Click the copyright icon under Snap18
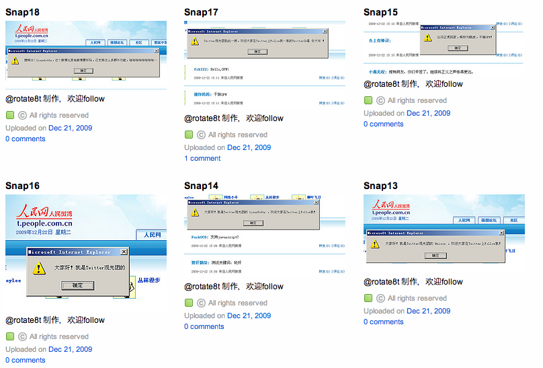Viewport: 543px width, 368px height. [22, 116]
